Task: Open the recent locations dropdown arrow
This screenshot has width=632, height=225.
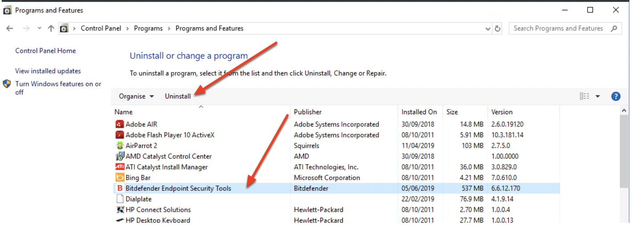Action: 40,28
